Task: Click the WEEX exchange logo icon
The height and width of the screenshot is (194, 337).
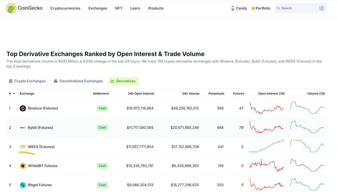Action: pos(23,147)
